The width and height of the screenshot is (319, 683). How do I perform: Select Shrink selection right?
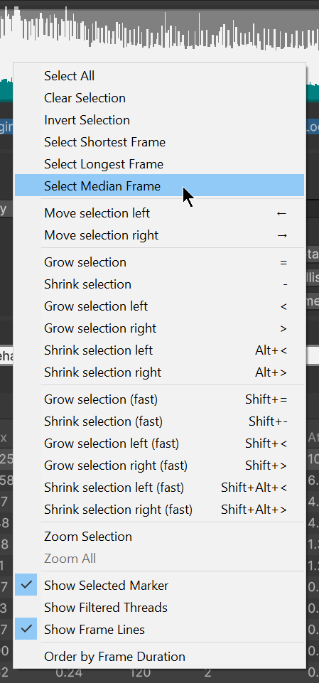159,372
